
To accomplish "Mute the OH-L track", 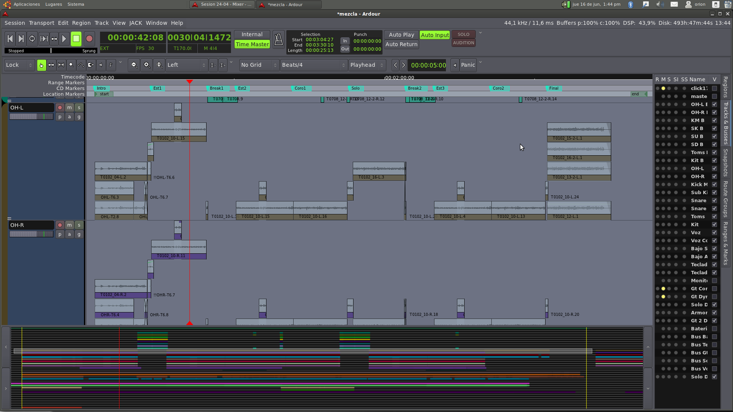I will [x=69, y=108].
